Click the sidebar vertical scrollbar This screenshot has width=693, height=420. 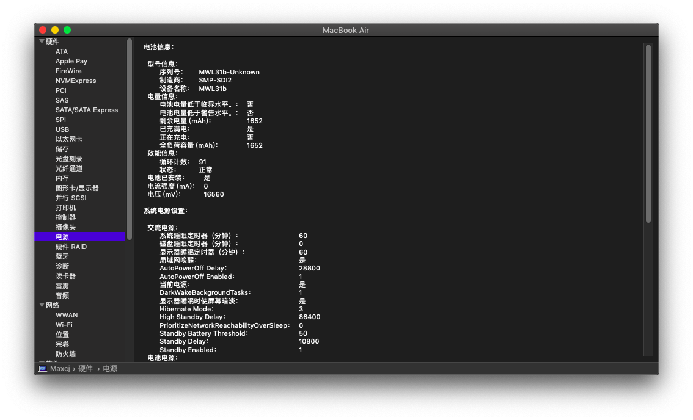tap(130, 139)
